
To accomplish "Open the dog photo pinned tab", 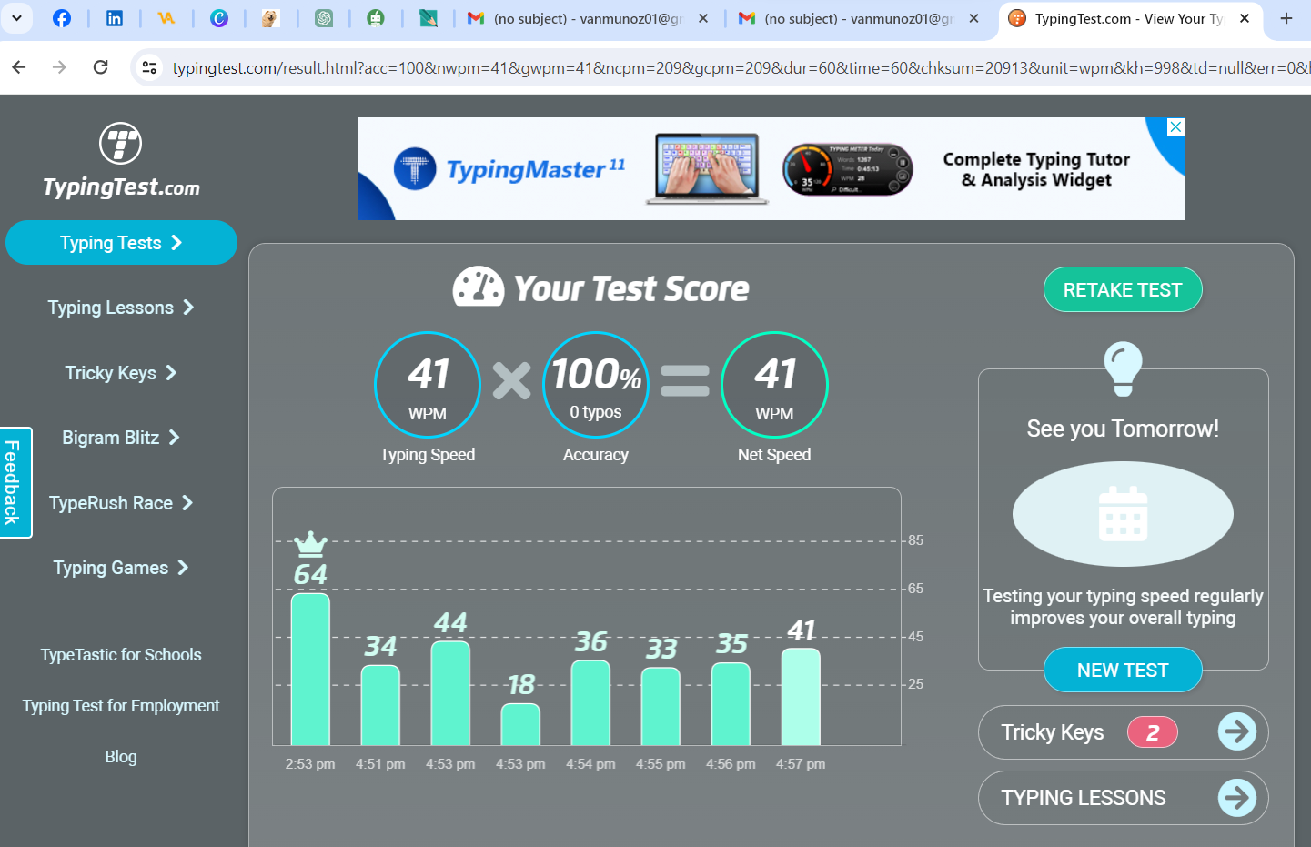I will pos(270,18).
